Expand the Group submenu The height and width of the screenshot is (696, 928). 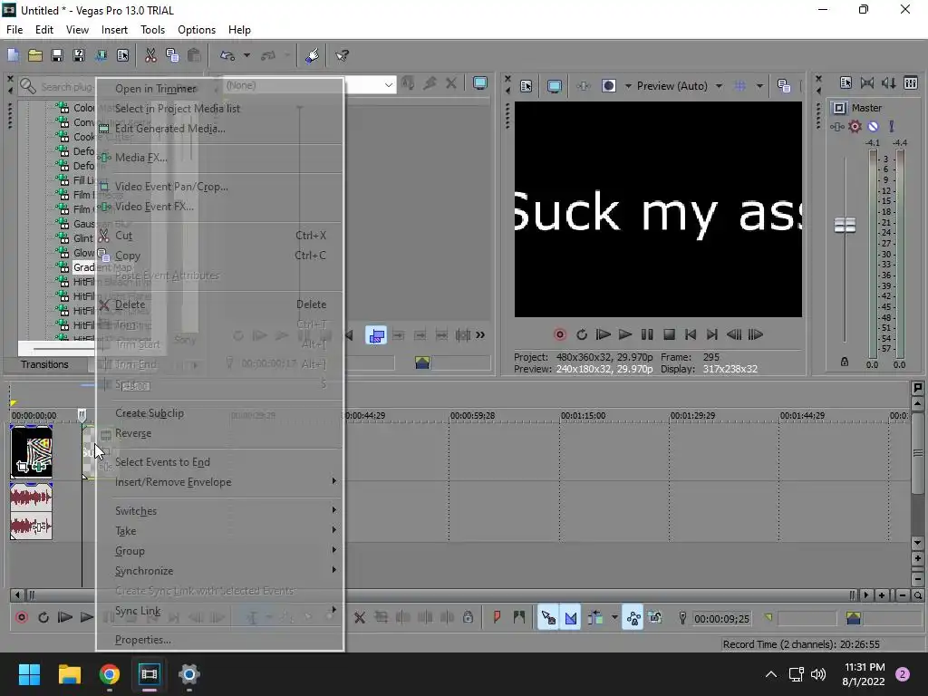[x=219, y=551]
